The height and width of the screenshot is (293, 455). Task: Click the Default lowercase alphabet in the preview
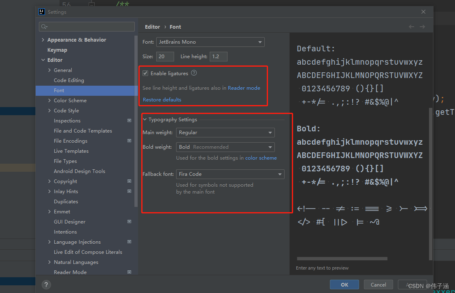tap(359, 62)
